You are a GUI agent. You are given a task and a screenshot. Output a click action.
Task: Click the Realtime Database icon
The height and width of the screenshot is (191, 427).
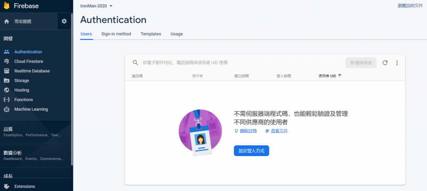click(7, 71)
